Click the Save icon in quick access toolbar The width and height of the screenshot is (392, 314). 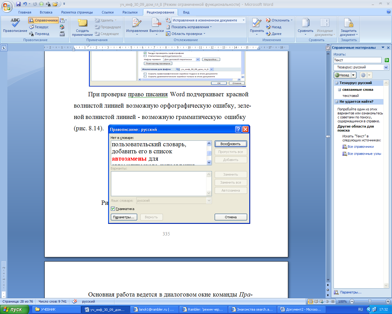[x=18, y=4]
